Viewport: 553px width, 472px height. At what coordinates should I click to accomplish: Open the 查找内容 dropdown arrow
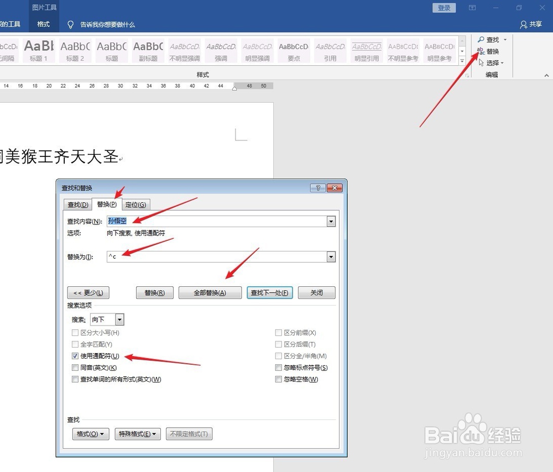click(331, 221)
